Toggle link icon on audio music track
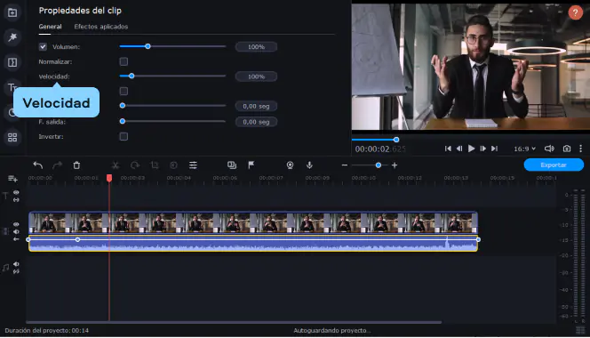 pos(16,271)
